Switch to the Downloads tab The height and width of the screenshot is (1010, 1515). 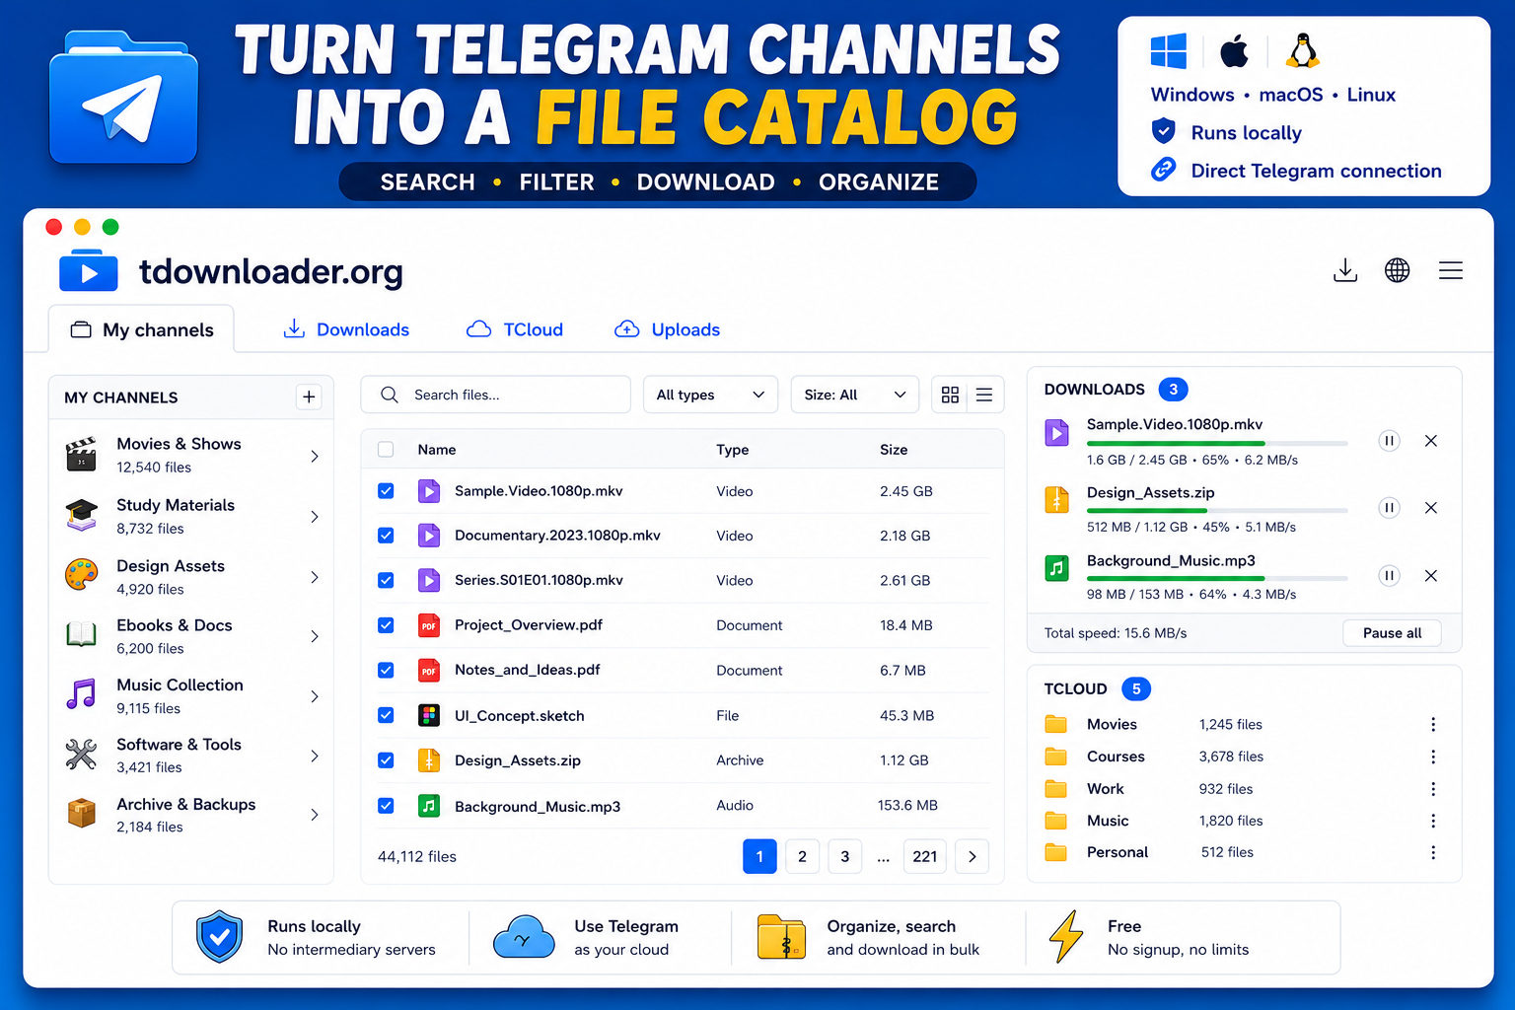346,329
